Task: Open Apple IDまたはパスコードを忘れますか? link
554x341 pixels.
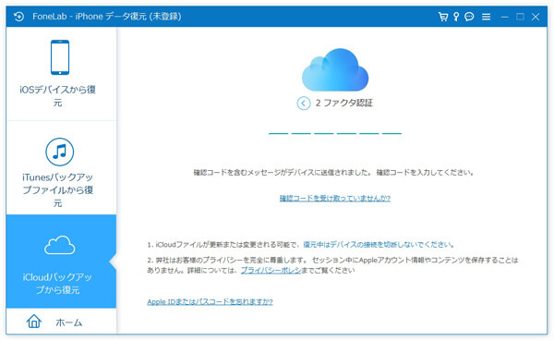Action: point(210,302)
